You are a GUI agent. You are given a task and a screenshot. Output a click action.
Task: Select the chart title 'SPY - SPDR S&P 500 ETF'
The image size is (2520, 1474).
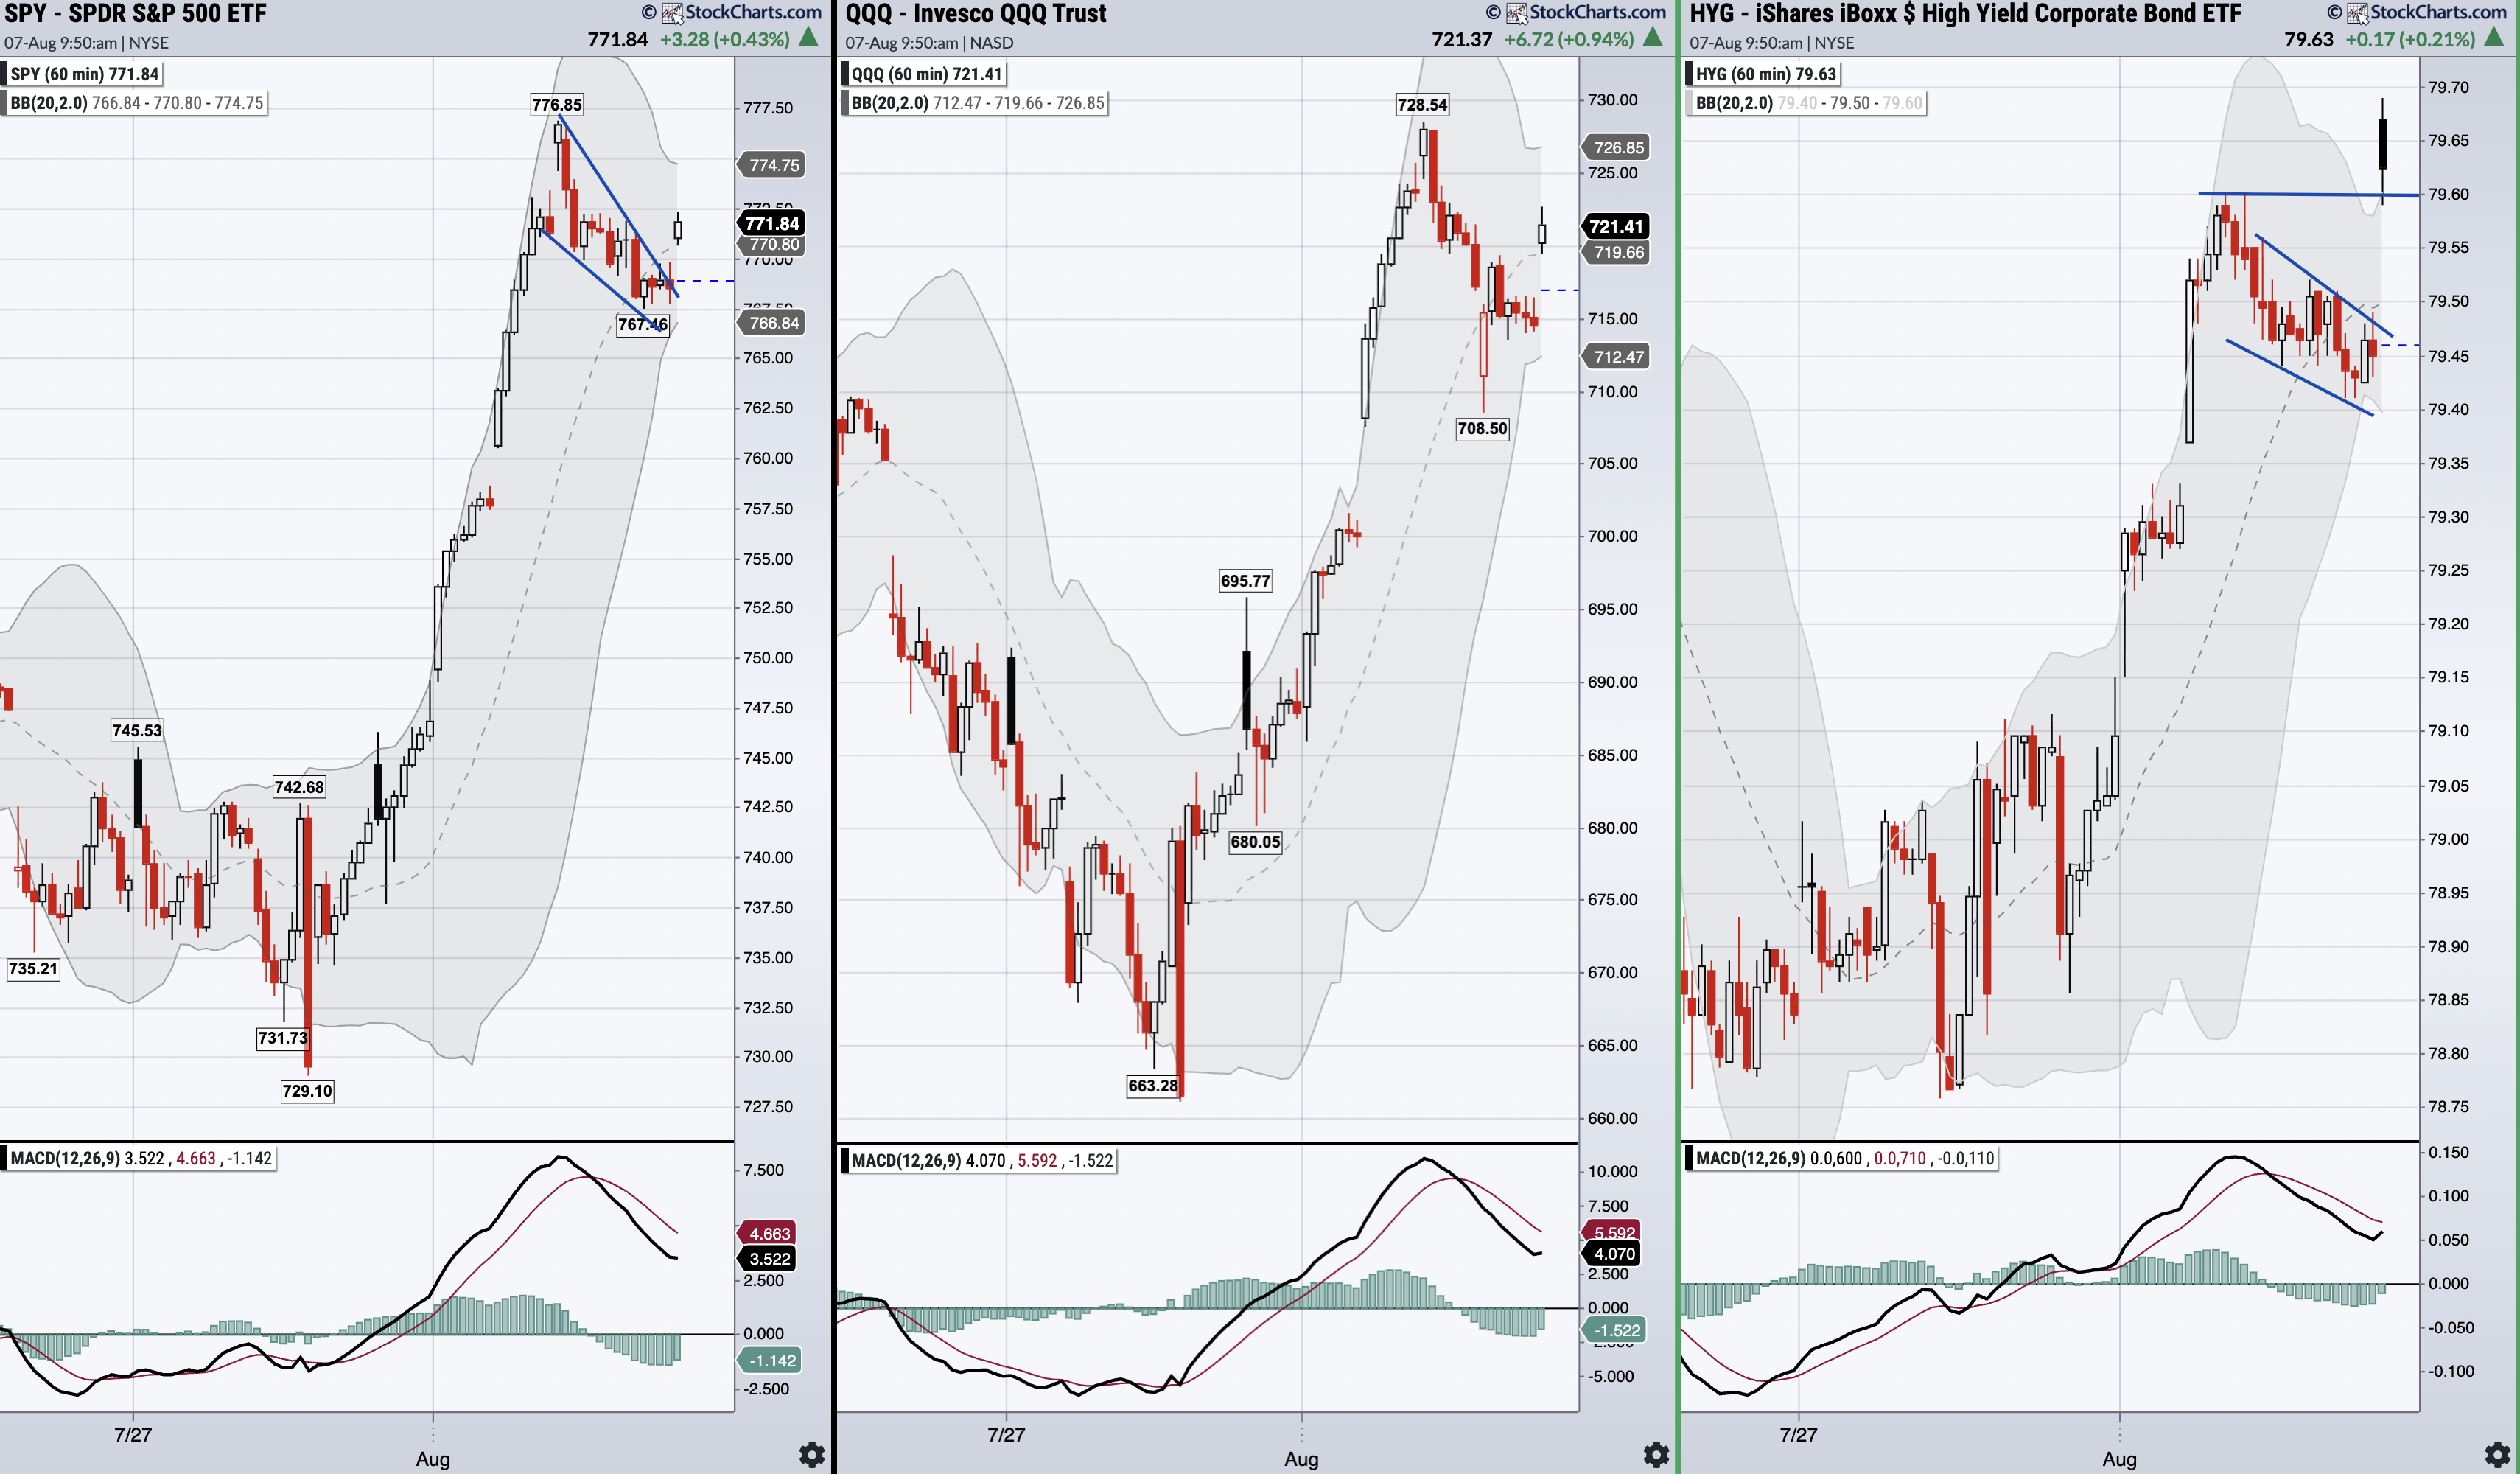tap(136, 14)
